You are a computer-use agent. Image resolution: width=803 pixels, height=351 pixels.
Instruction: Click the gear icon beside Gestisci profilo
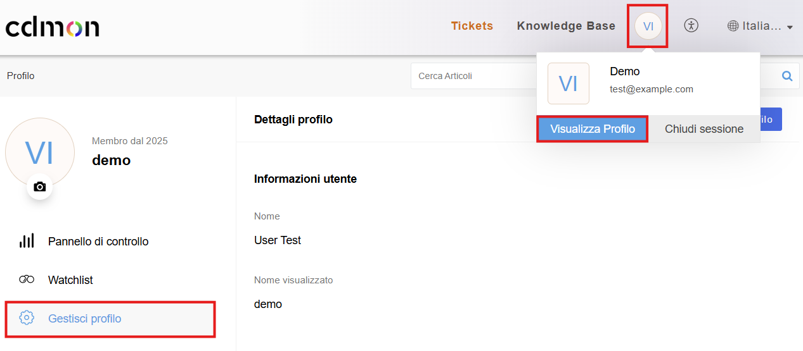tap(27, 318)
